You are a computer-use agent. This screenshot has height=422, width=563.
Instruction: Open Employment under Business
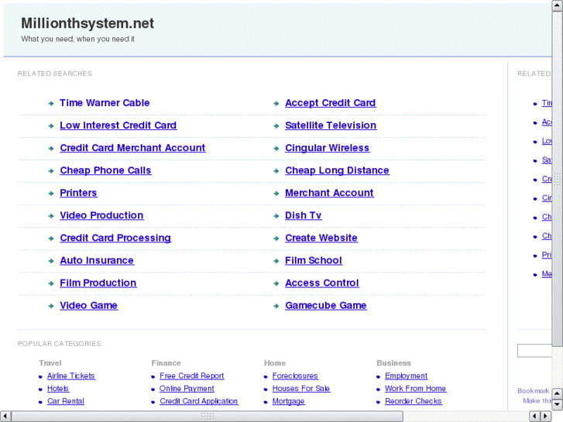406,376
